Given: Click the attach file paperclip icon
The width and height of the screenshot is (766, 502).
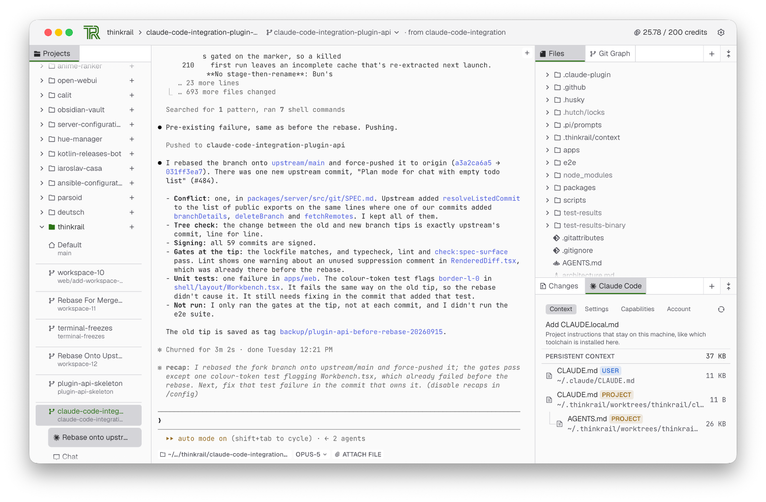Looking at the screenshot, I should [337, 455].
